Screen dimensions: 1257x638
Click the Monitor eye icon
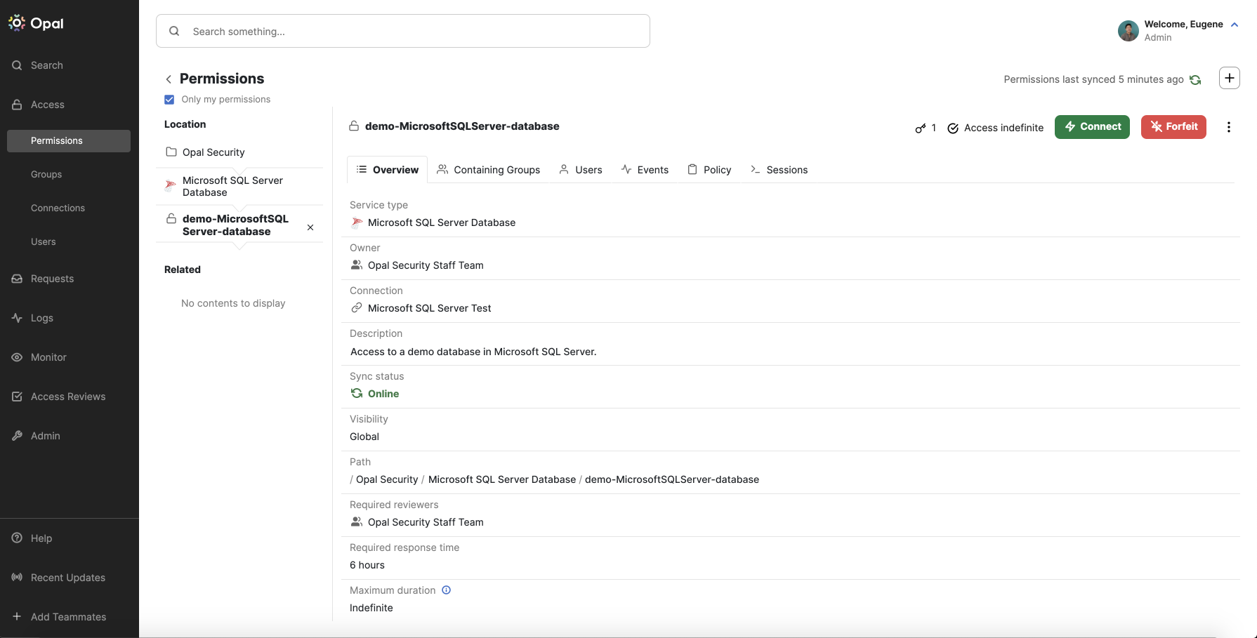pyautogui.click(x=17, y=357)
